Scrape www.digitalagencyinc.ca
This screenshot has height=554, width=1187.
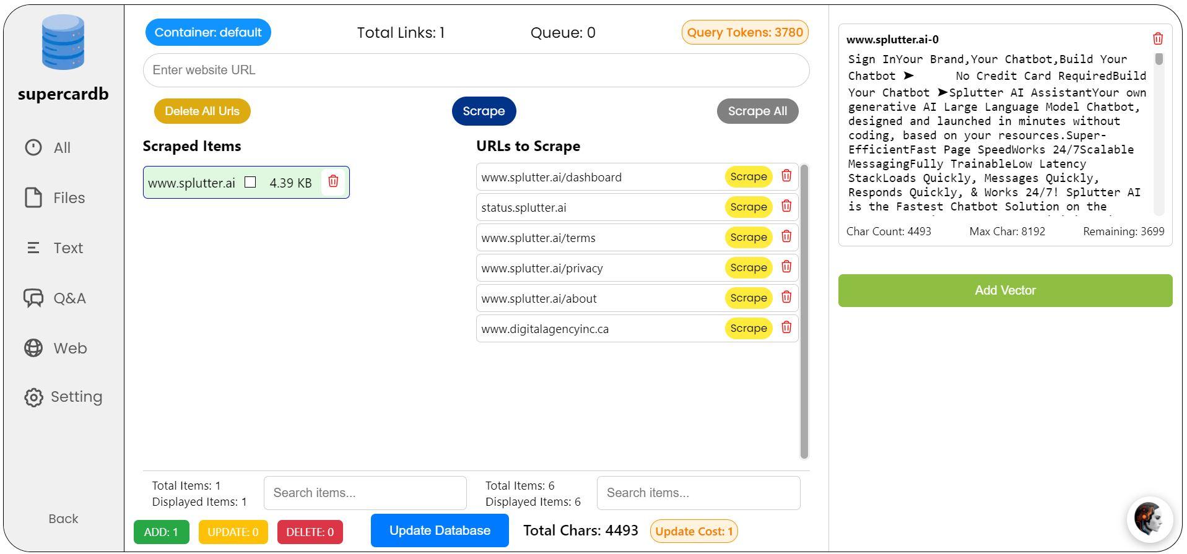(749, 328)
